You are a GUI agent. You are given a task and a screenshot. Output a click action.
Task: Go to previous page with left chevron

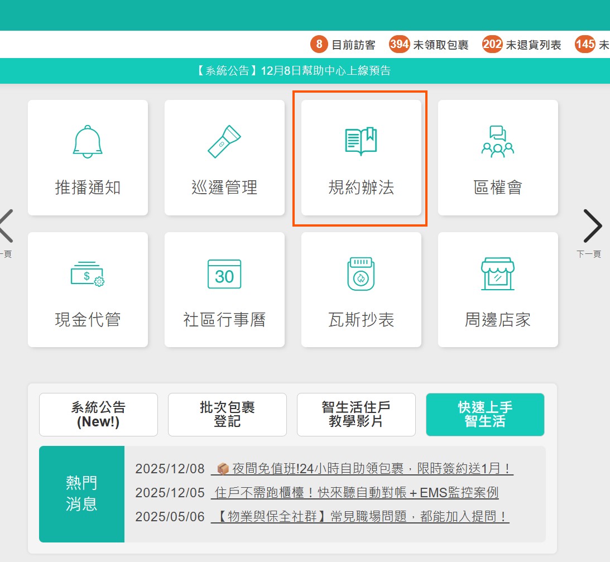tap(6, 226)
